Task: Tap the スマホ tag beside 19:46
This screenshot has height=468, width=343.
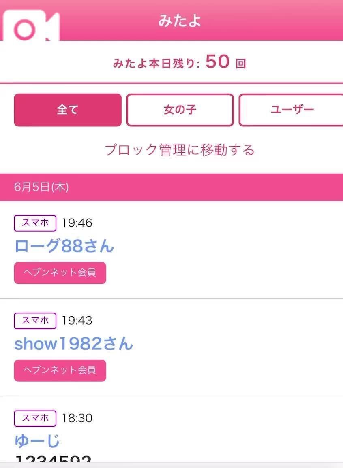Action: [35, 223]
